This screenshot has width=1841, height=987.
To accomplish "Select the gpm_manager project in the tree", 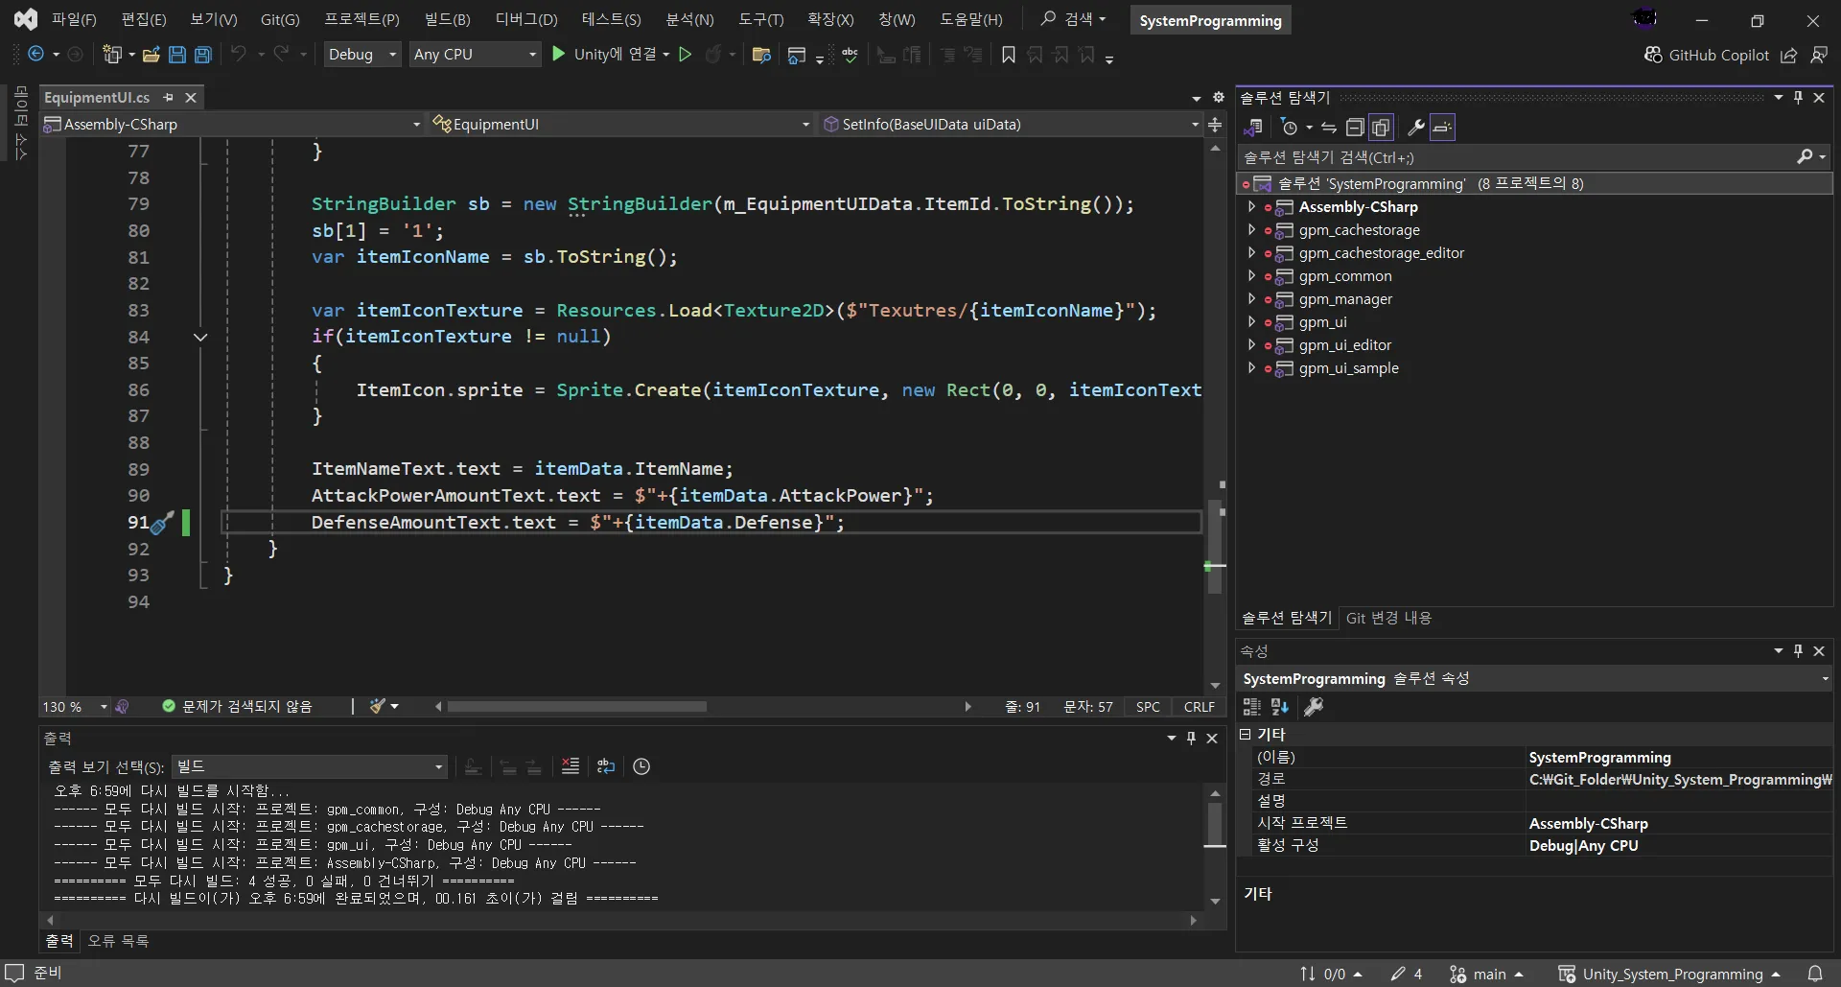I will point(1345,299).
